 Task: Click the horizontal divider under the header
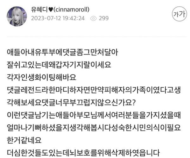(97, 36)
